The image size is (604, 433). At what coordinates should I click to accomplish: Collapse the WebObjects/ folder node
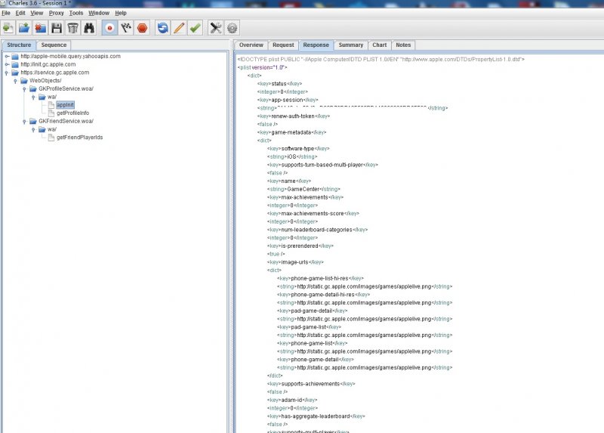tap(15, 81)
